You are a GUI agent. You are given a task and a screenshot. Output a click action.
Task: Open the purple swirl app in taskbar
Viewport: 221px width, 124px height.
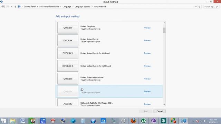153,121
